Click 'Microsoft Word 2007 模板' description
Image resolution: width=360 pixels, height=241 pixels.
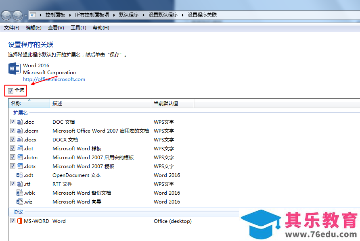coord(84,166)
